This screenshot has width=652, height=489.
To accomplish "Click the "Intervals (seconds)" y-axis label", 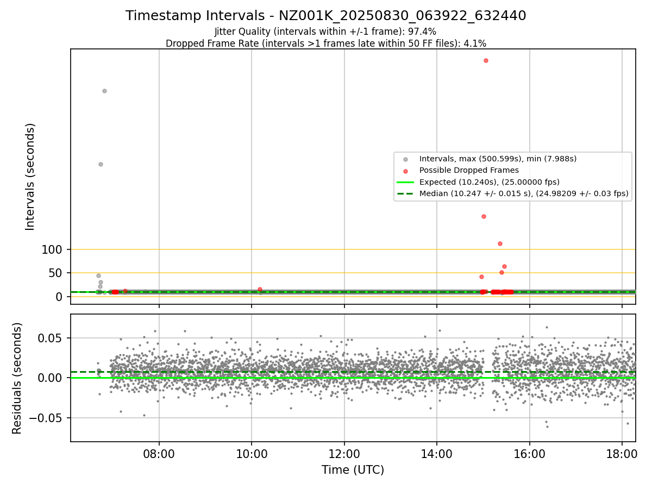I will click(x=30, y=177).
